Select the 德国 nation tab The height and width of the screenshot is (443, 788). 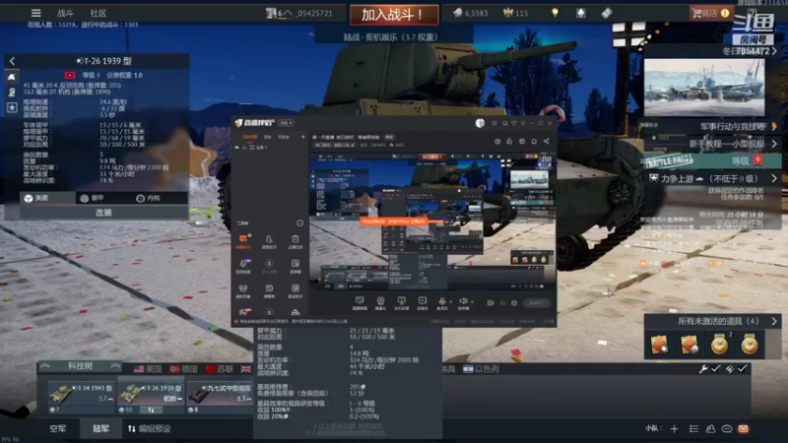[183, 369]
